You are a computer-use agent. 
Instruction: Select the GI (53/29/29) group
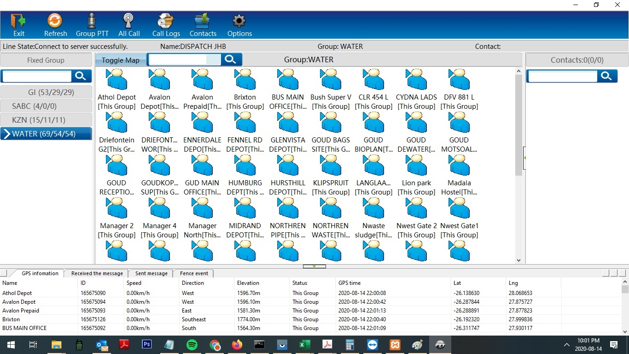[46, 92]
